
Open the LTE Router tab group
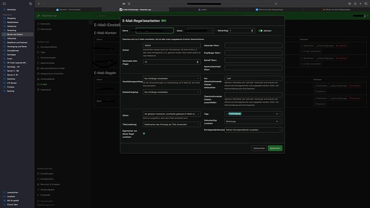[12, 83]
